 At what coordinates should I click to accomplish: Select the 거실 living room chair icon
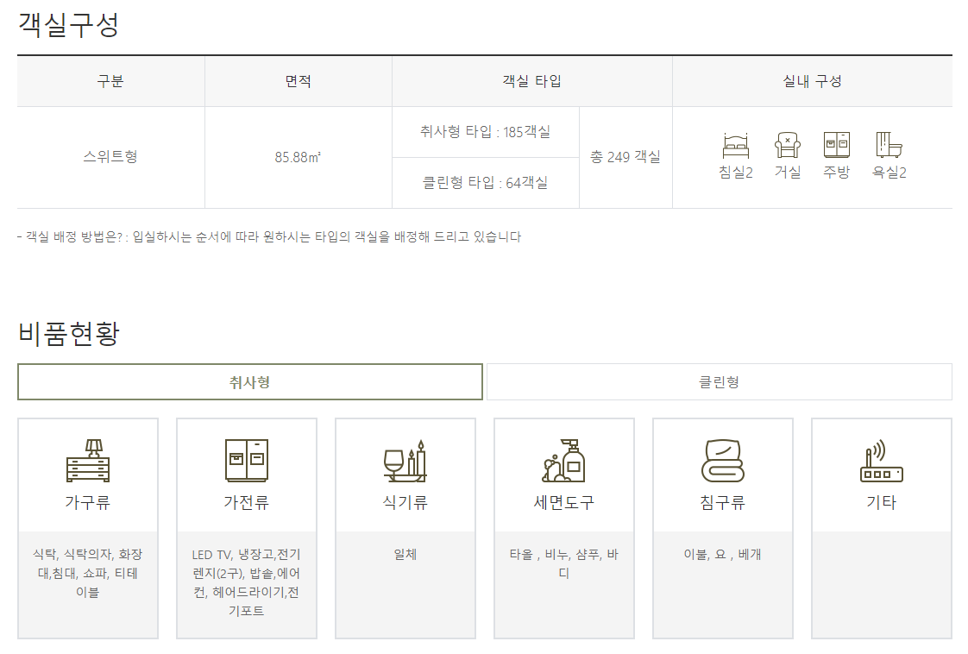pos(787,142)
